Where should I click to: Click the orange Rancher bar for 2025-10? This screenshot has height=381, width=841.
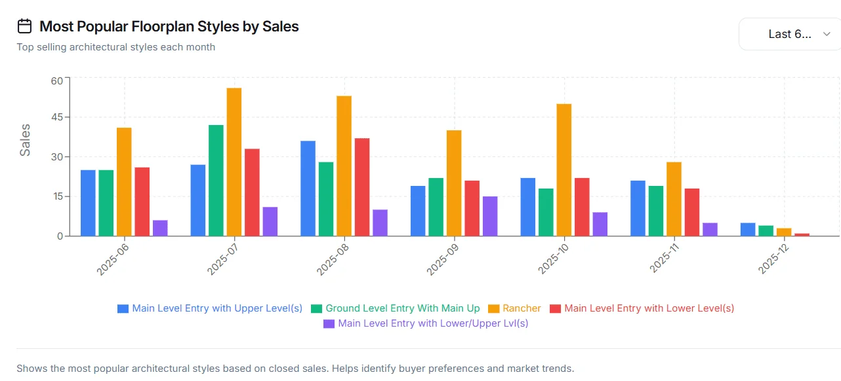[x=564, y=170]
